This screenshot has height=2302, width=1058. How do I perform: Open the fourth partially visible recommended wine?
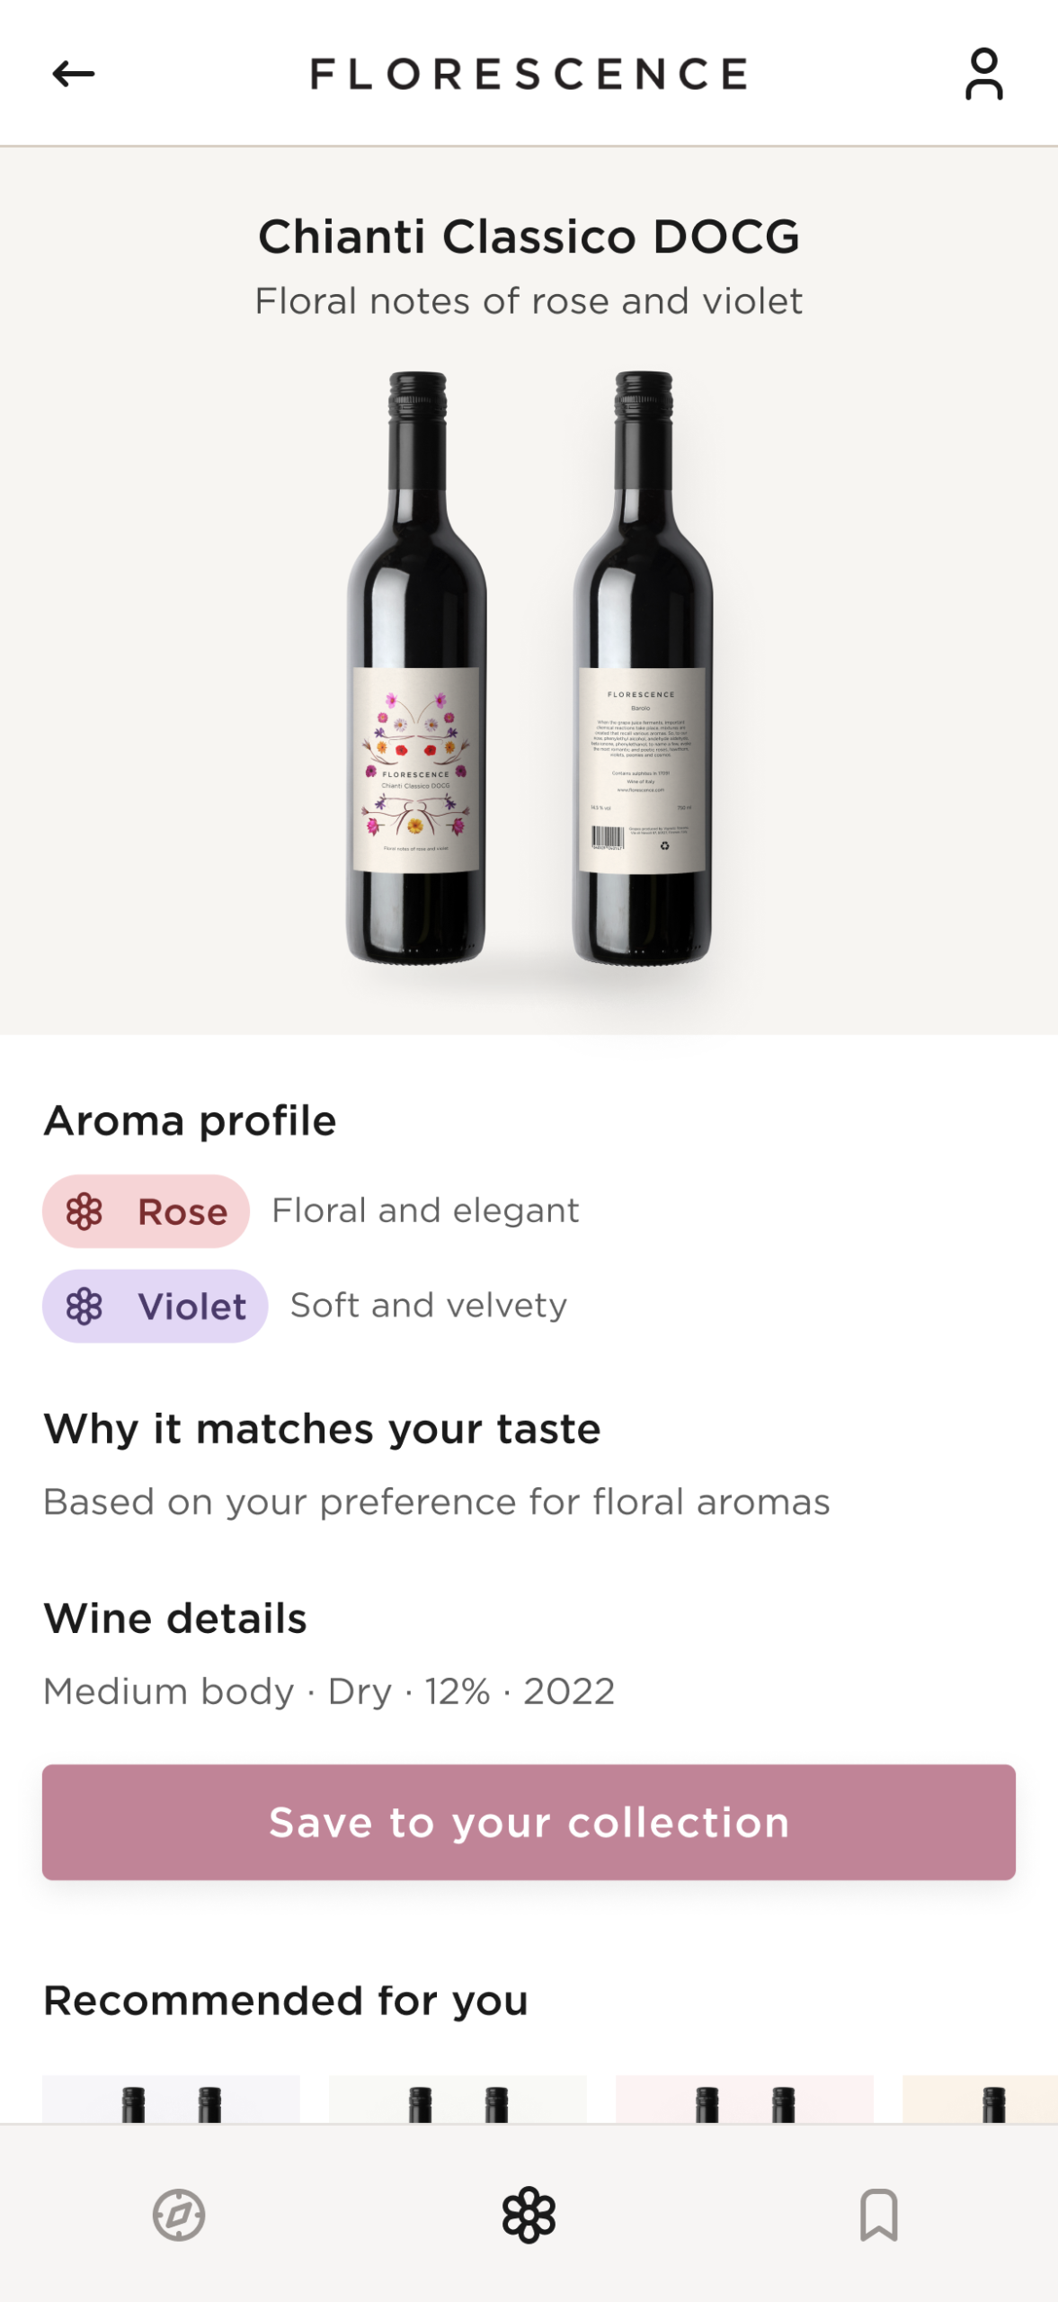tap(982, 2099)
